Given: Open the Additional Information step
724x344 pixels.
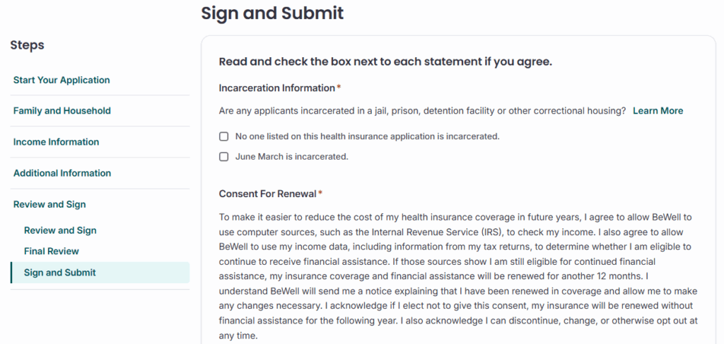Looking at the screenshot, I should coord(62,173).
